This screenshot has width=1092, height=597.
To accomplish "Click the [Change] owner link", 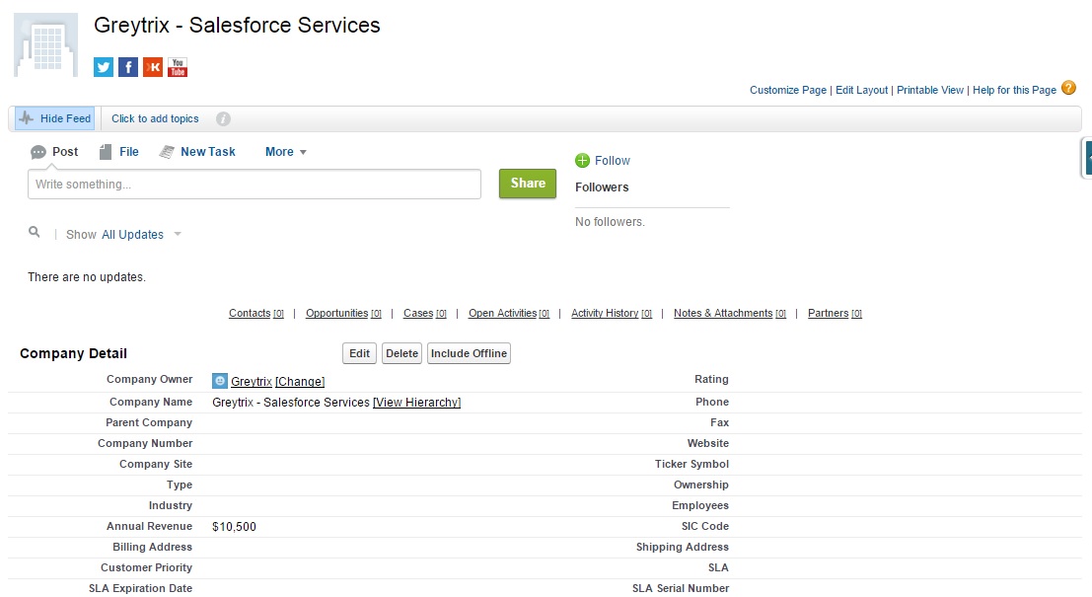I will 300,382.
